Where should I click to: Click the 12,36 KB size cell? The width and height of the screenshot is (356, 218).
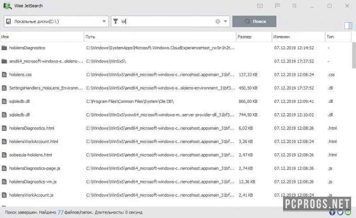click(247, 182)
